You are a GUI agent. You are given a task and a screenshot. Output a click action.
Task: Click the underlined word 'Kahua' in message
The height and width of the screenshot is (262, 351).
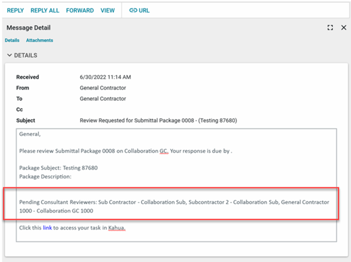pos(117,228)
